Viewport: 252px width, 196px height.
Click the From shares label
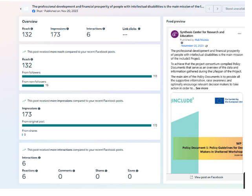point(29,131)
